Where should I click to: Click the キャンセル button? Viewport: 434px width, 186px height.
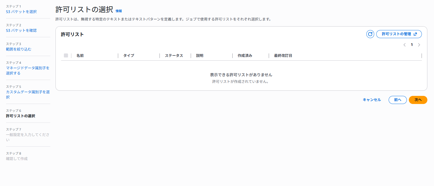pyautogui.click(x=372, y=100)
